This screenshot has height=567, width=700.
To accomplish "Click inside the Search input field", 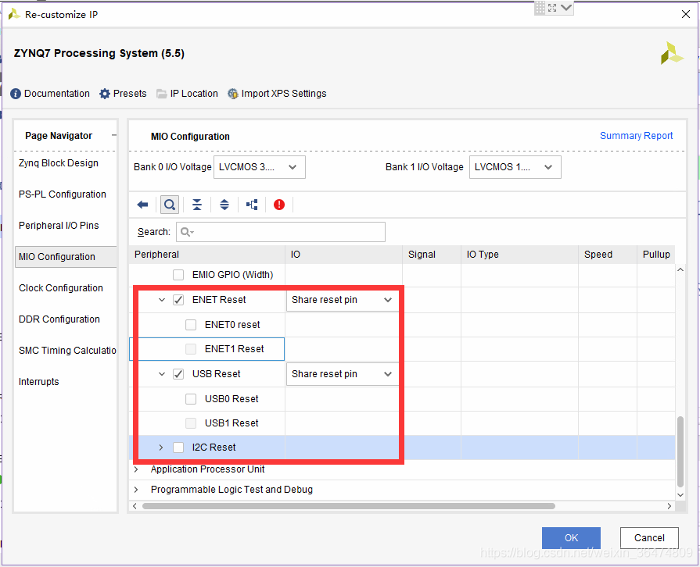I will coord(281,232).
